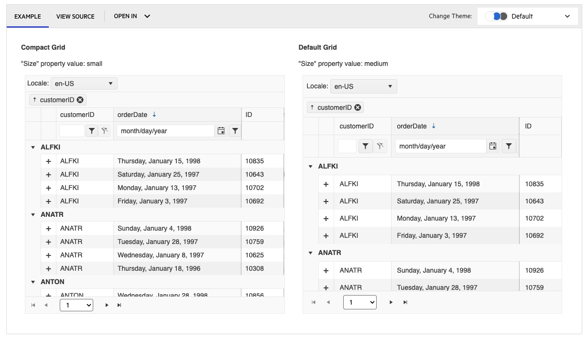Click ID column header in Compact Grid
587x339 pixels.
click(x=262, y=115)
